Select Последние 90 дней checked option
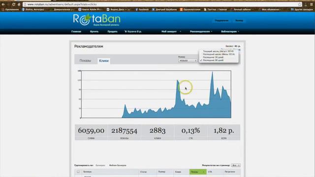The width and height of the screenshot is (315, 177). point(213,60)
